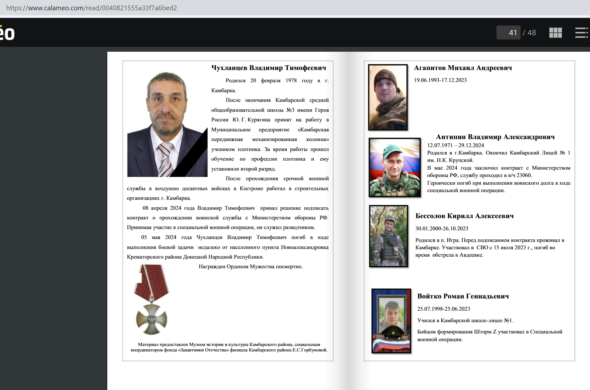Click the photo of Бессолов Кирилл Алексеевич
590x390 pixels.
389,236
